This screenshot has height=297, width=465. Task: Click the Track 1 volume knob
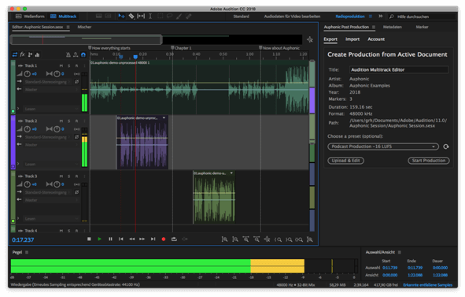[27, 73]
